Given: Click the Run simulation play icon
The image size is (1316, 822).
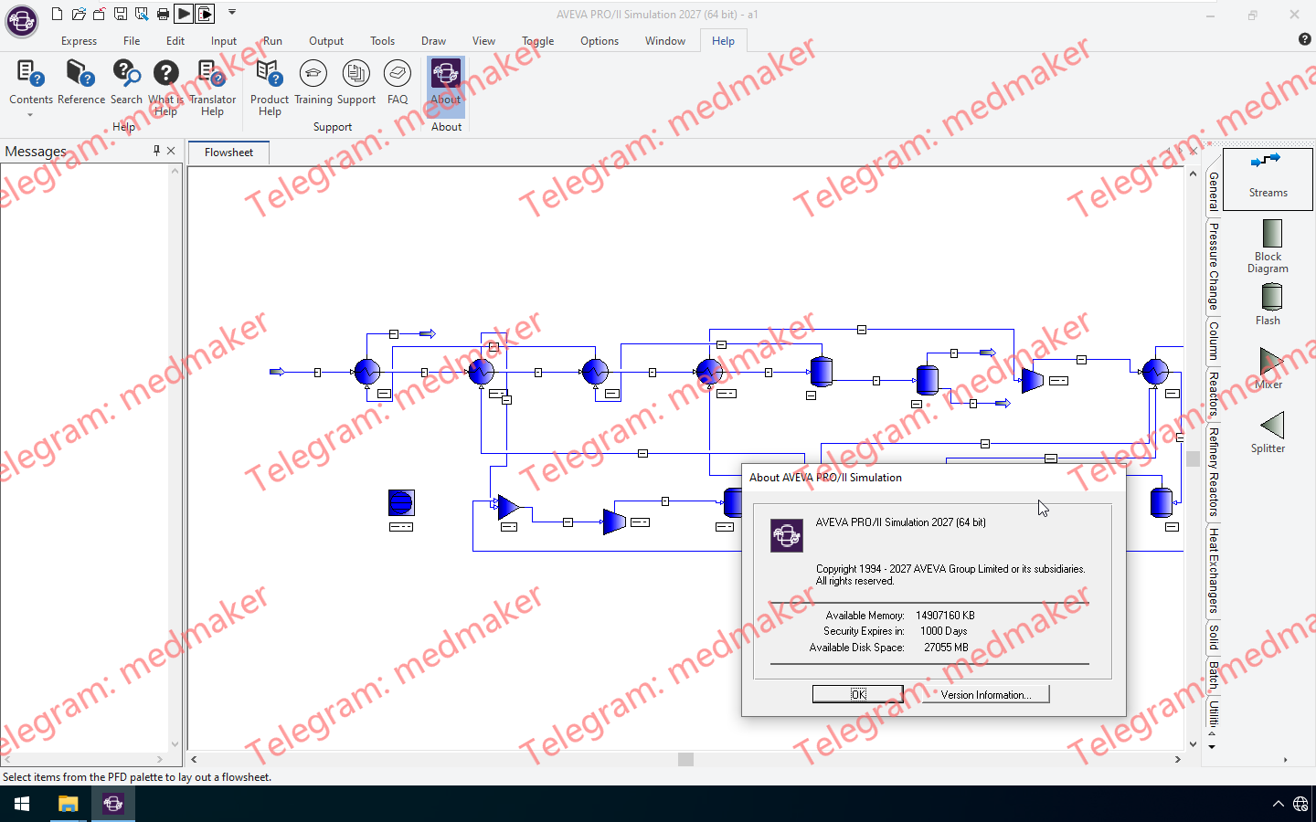Looking at the screenshot, I should (x=184, y=14).
